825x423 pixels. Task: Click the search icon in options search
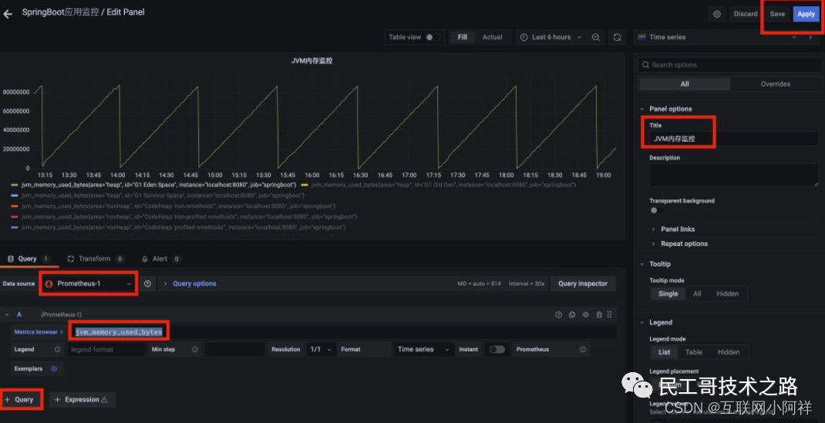pos(645,65)
